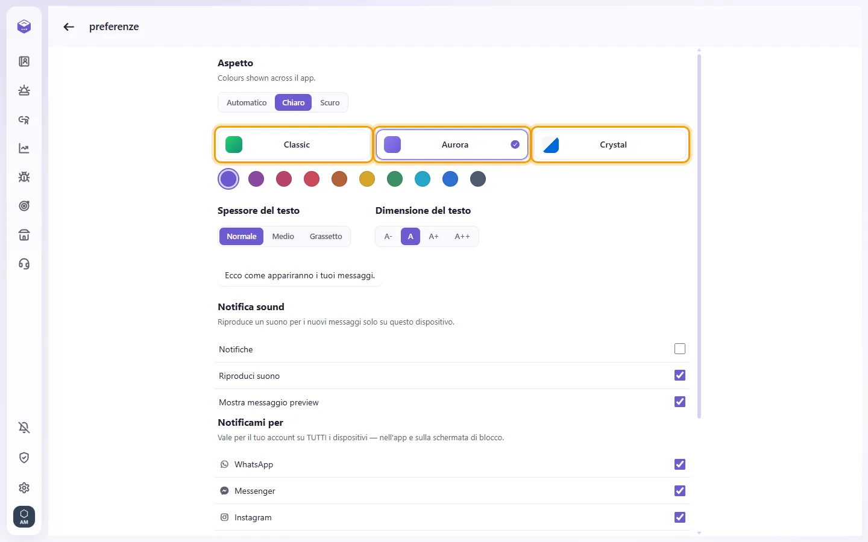The width and height of the screenshot is (868, 542).
Task: Open the settings gear in sidebar
Action: (24, 488)
